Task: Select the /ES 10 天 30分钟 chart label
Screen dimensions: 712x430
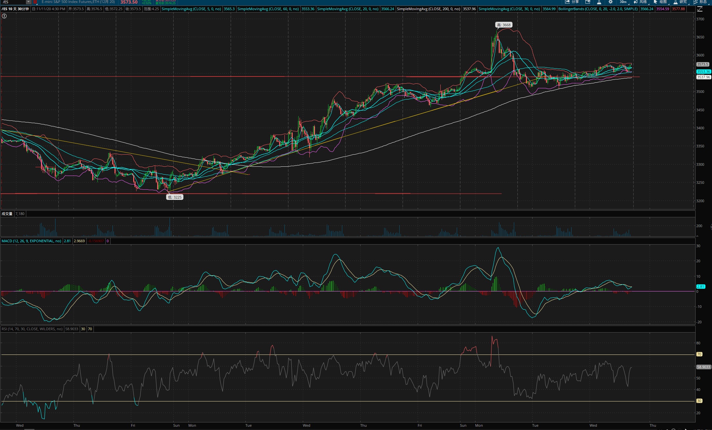Action: [x=15, y=9]
